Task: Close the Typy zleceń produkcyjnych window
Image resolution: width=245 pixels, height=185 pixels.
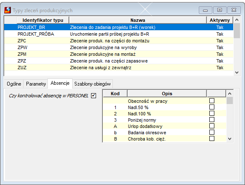Action: (234, 10)
